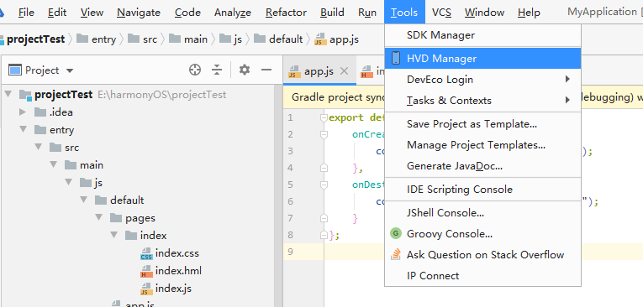Click the locate-file target icon in Project panel
The height and width of the screenshot is (307, 643).
click(195, 70)
